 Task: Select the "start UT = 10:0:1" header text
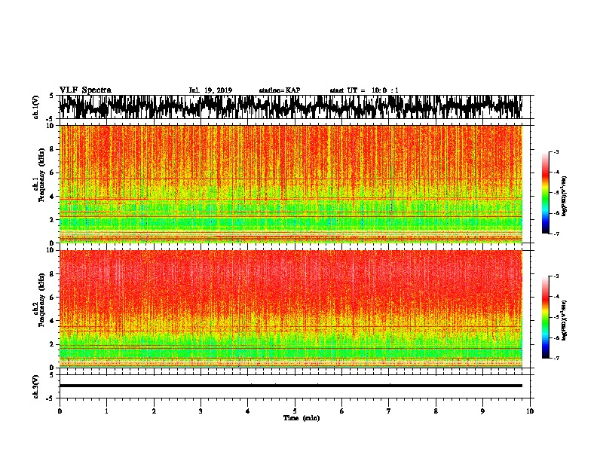pyautogui.click(x=364, y=90)
